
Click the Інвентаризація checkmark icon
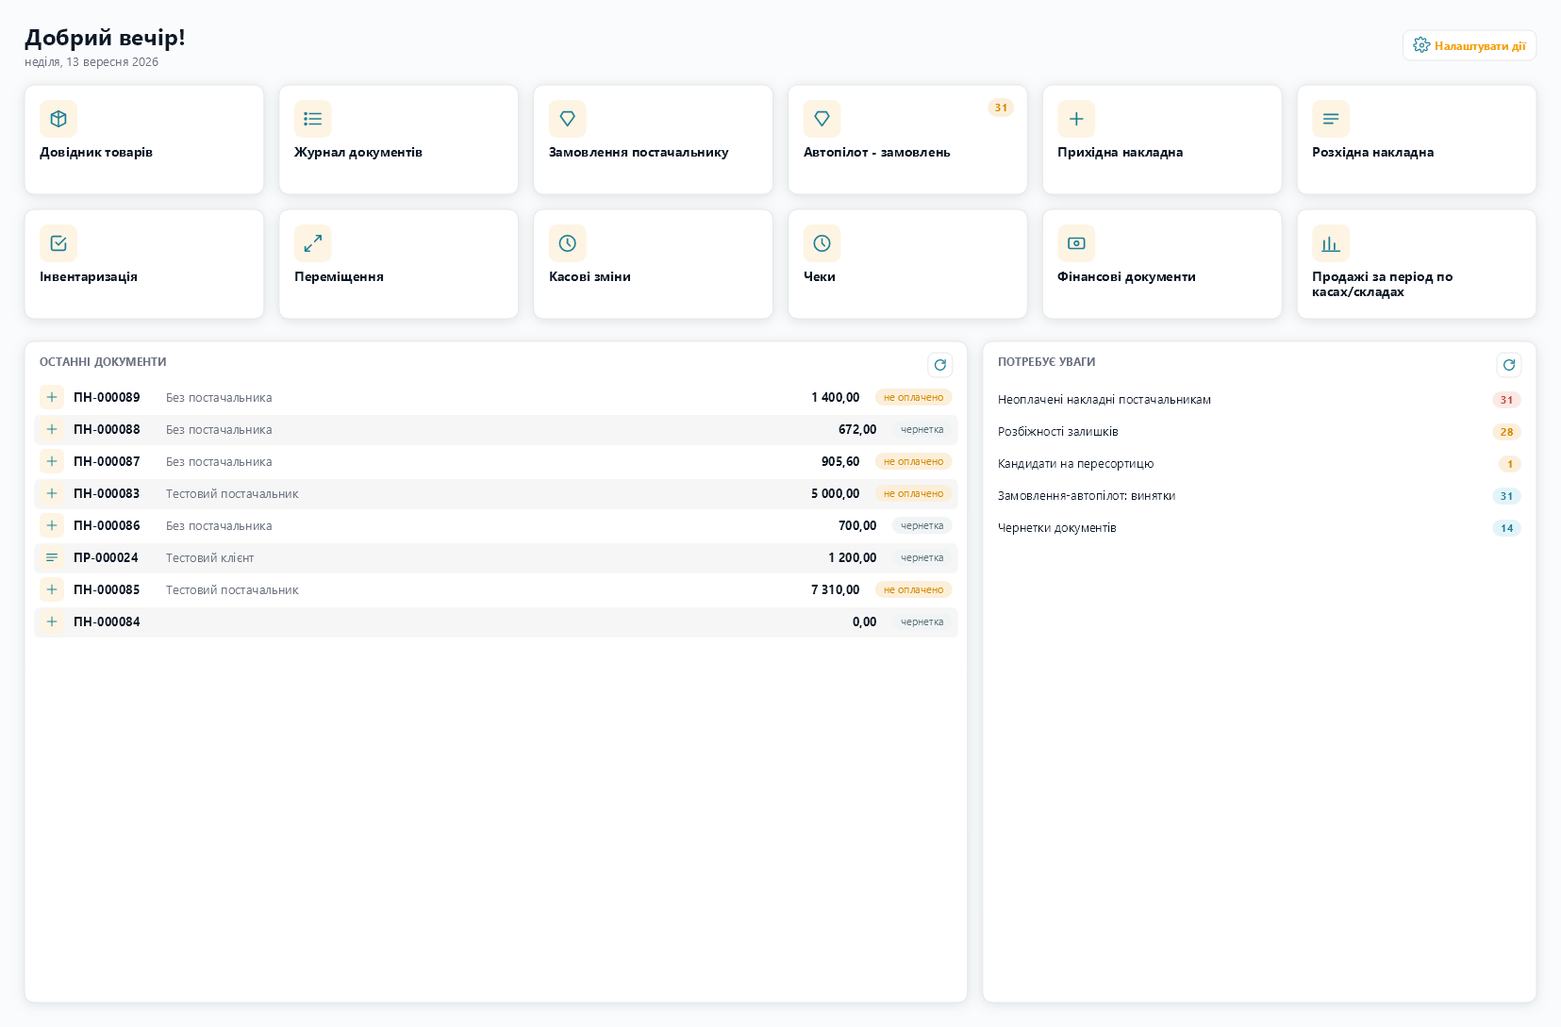point(58,243)
